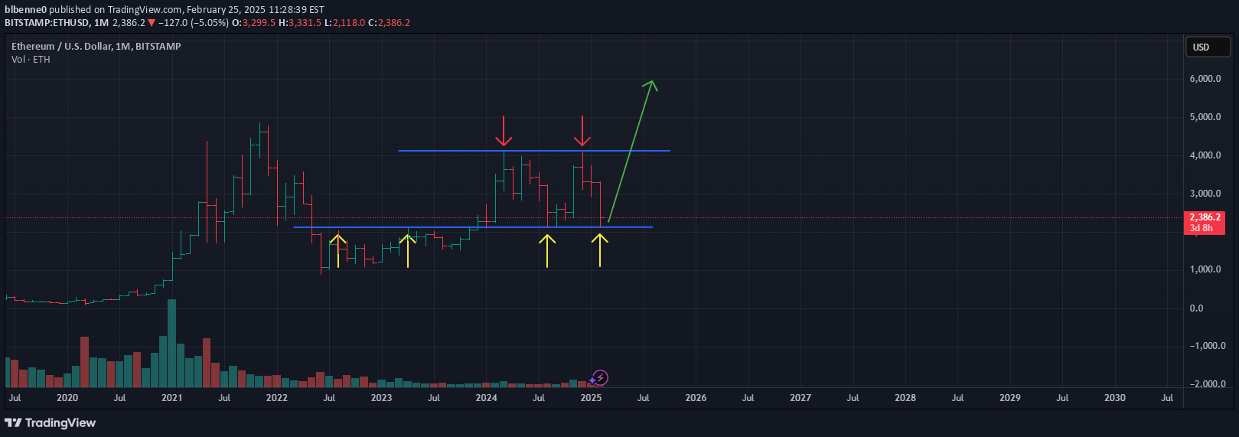The width and height of the screenshot is (1239, 437).
Task: Click the green upward projection arrow head
Action: click(650, 83)
